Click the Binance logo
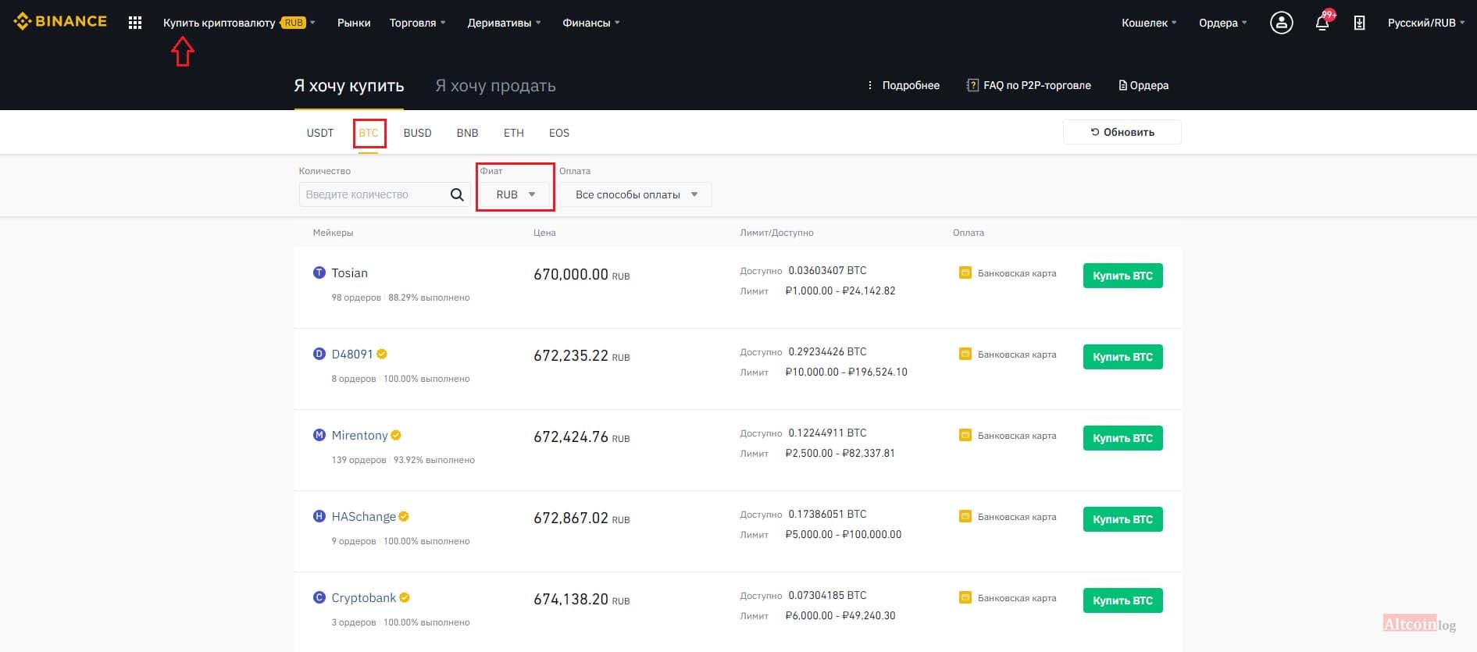Image resolution: width=1477 pixels, height=652 pixels. pos(60,22)
